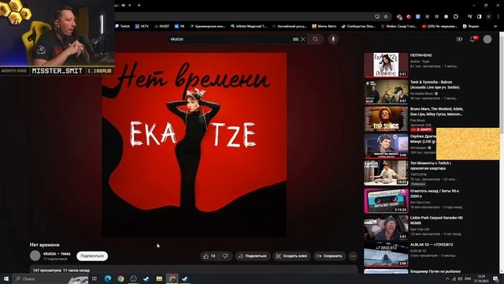Click the Сохранить save button
This screenshot has height=284, width=504.
pyautogui.click(x=329, y=256)
